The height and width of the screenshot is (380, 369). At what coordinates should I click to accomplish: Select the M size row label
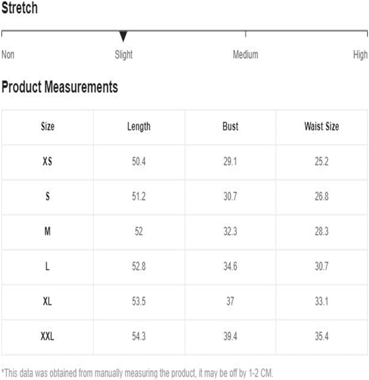(47, 231)
